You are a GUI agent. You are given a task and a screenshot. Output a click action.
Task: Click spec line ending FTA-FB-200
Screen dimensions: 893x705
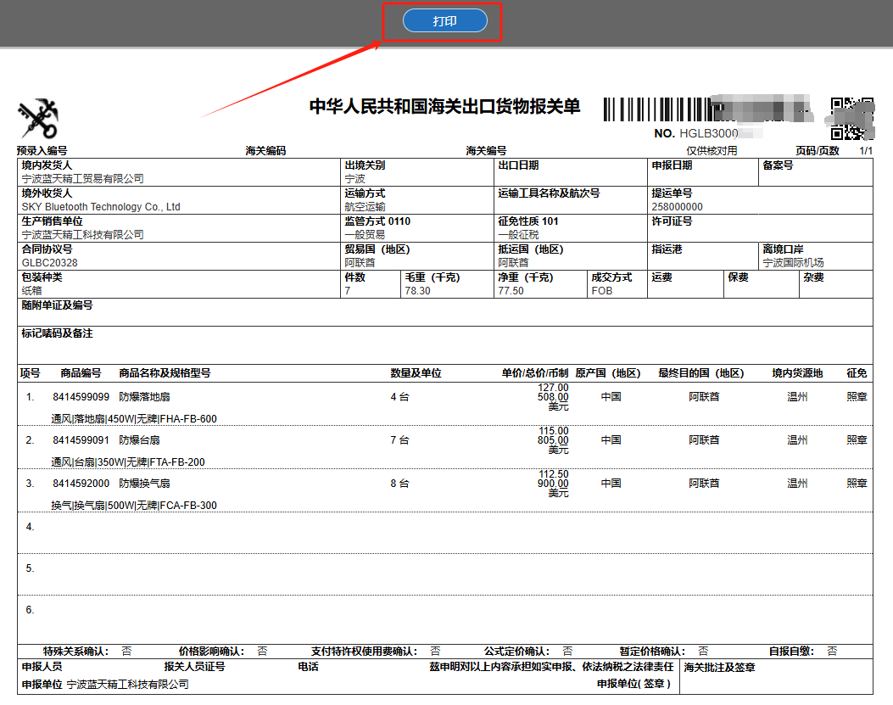tap(128, 462)
